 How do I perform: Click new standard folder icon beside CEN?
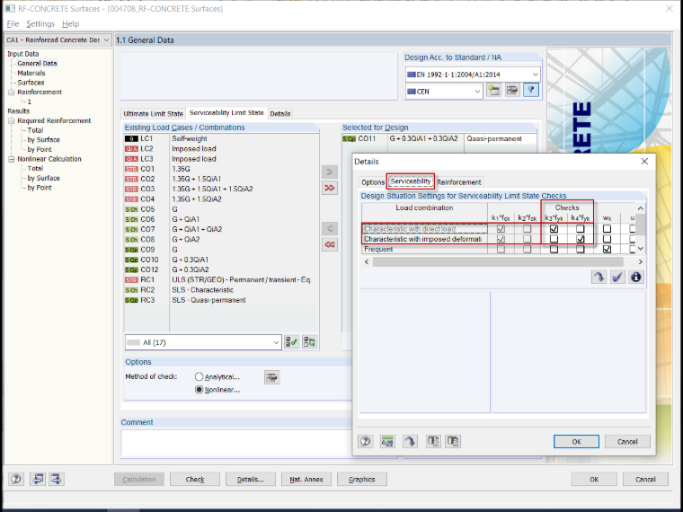click(x=494, y=91)
